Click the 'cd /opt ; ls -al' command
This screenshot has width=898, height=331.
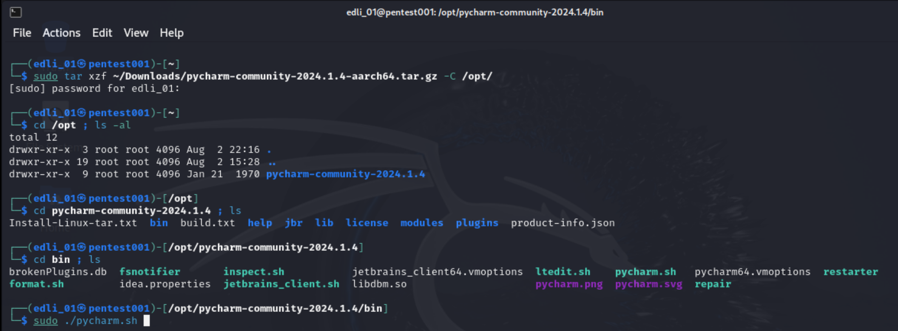point(82,125)
